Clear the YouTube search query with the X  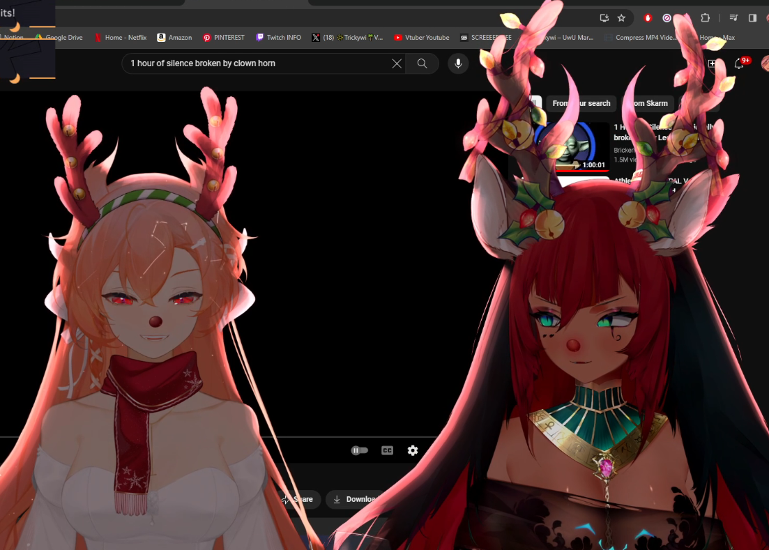pos(397,63)
